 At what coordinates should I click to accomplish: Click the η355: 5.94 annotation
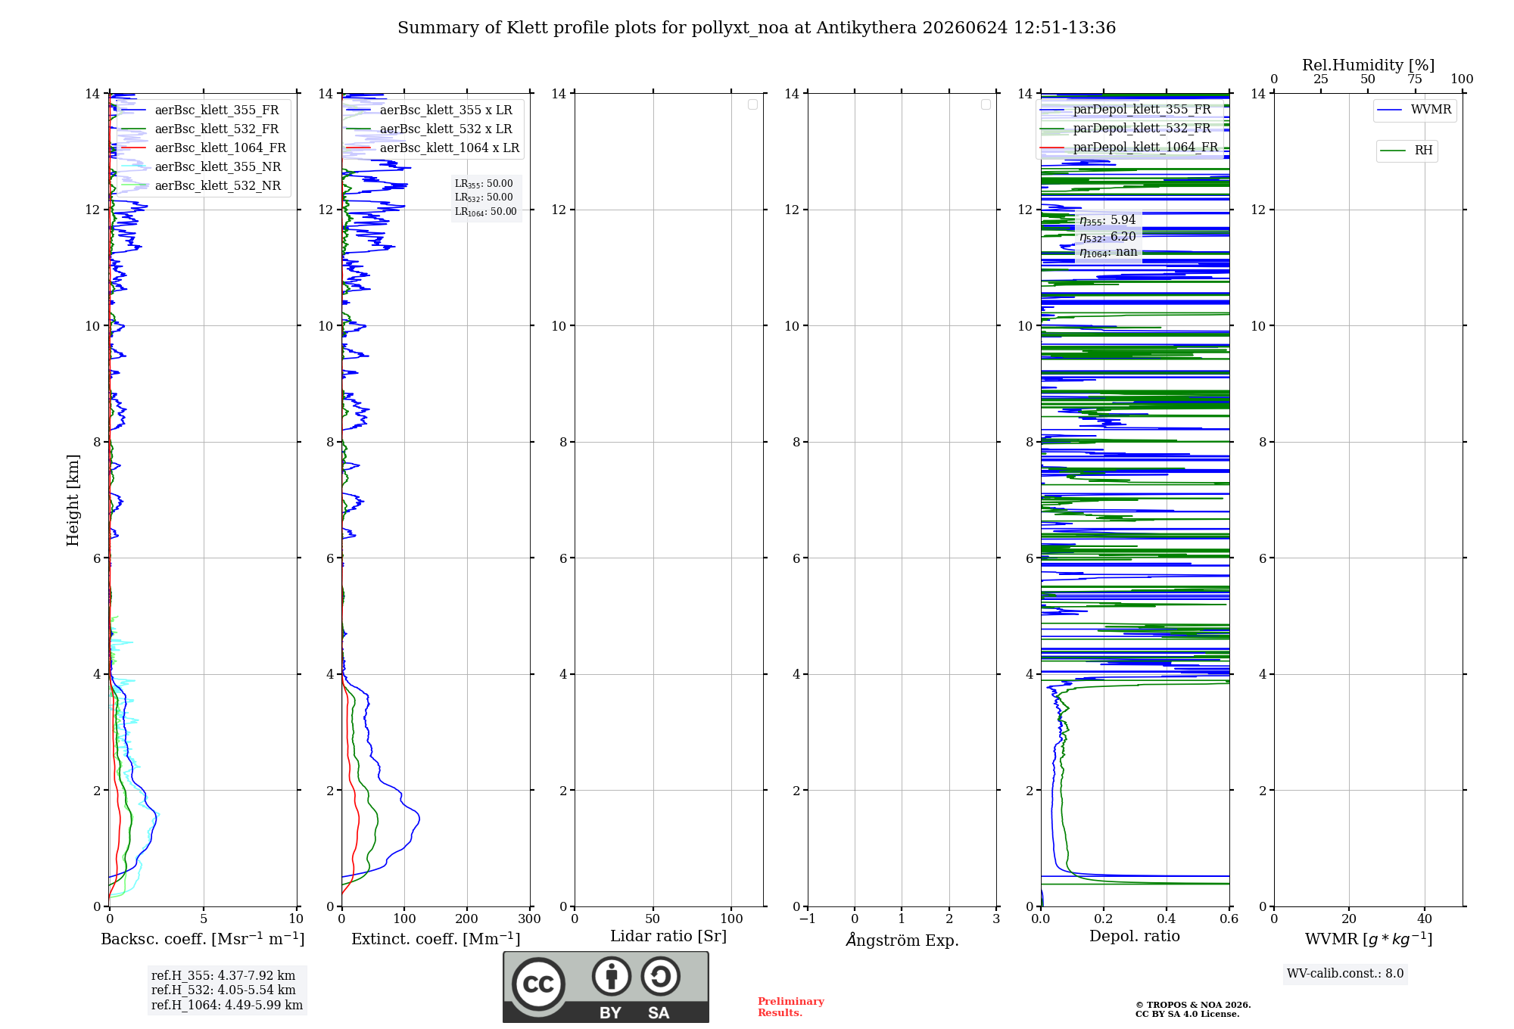pyautogui.click(x=1107, y=220)
